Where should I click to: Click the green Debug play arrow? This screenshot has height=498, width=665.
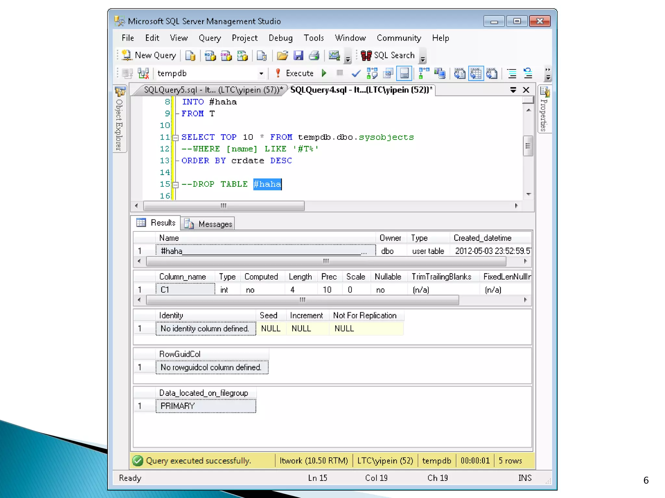[x=324, y=73]
